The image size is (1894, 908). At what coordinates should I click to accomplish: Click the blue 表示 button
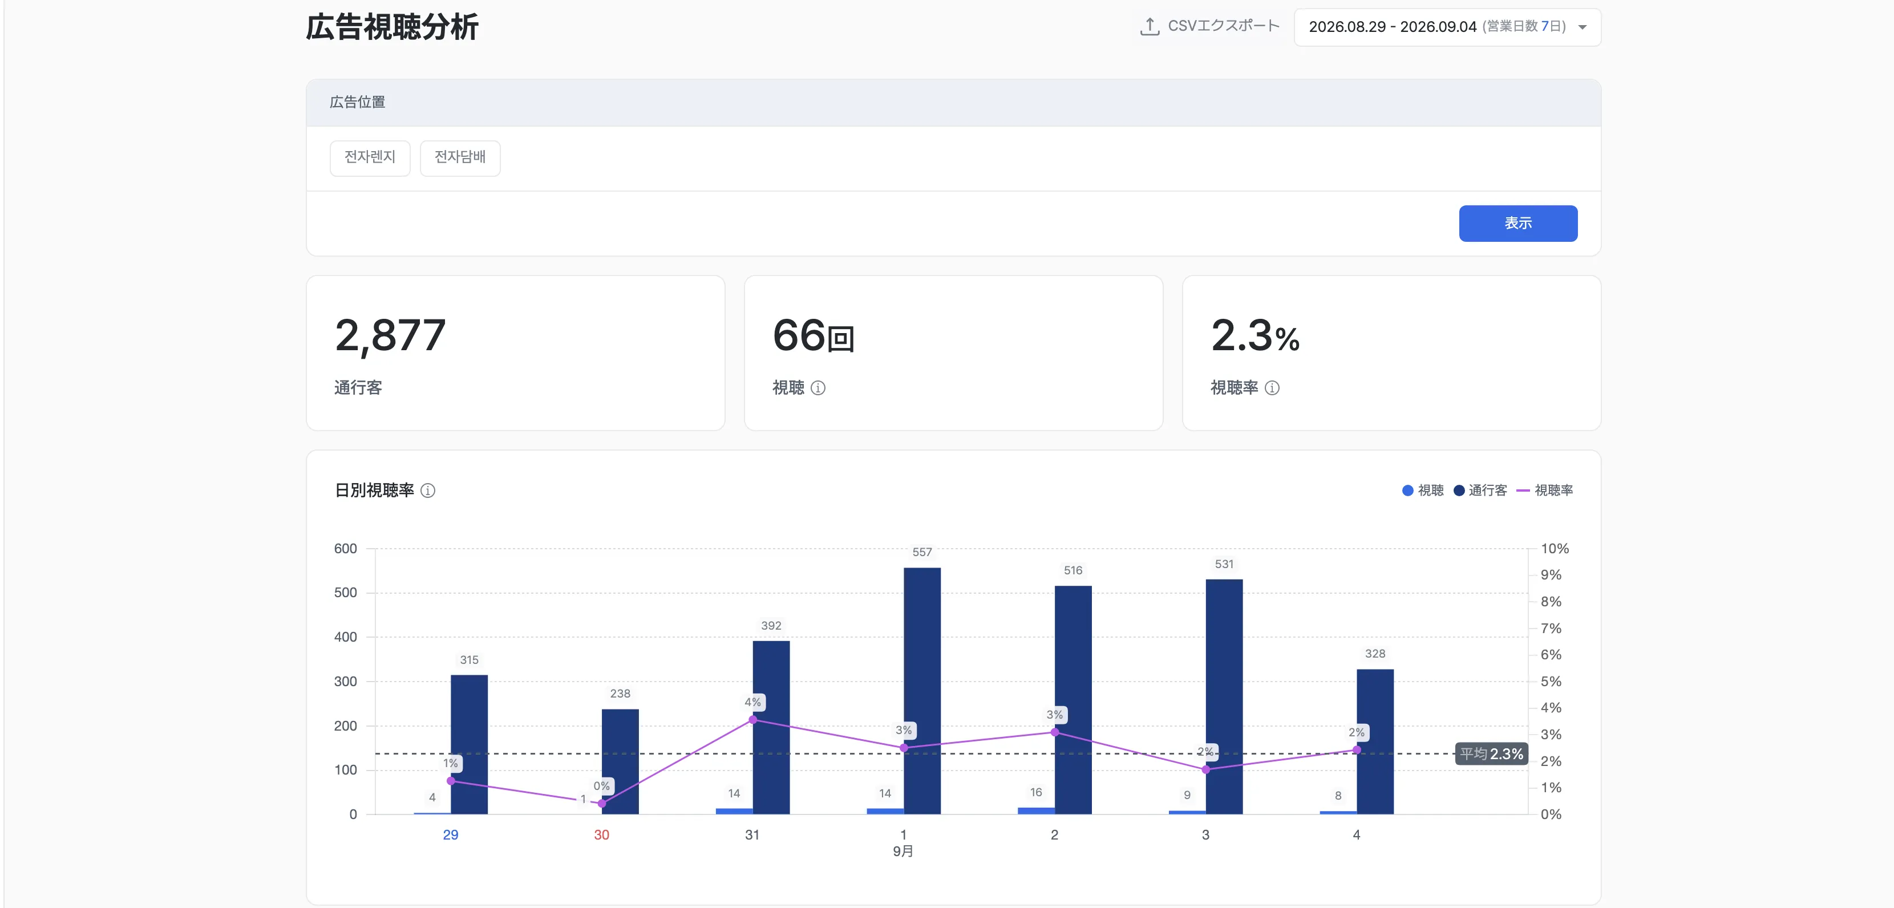coord(1517,223)
